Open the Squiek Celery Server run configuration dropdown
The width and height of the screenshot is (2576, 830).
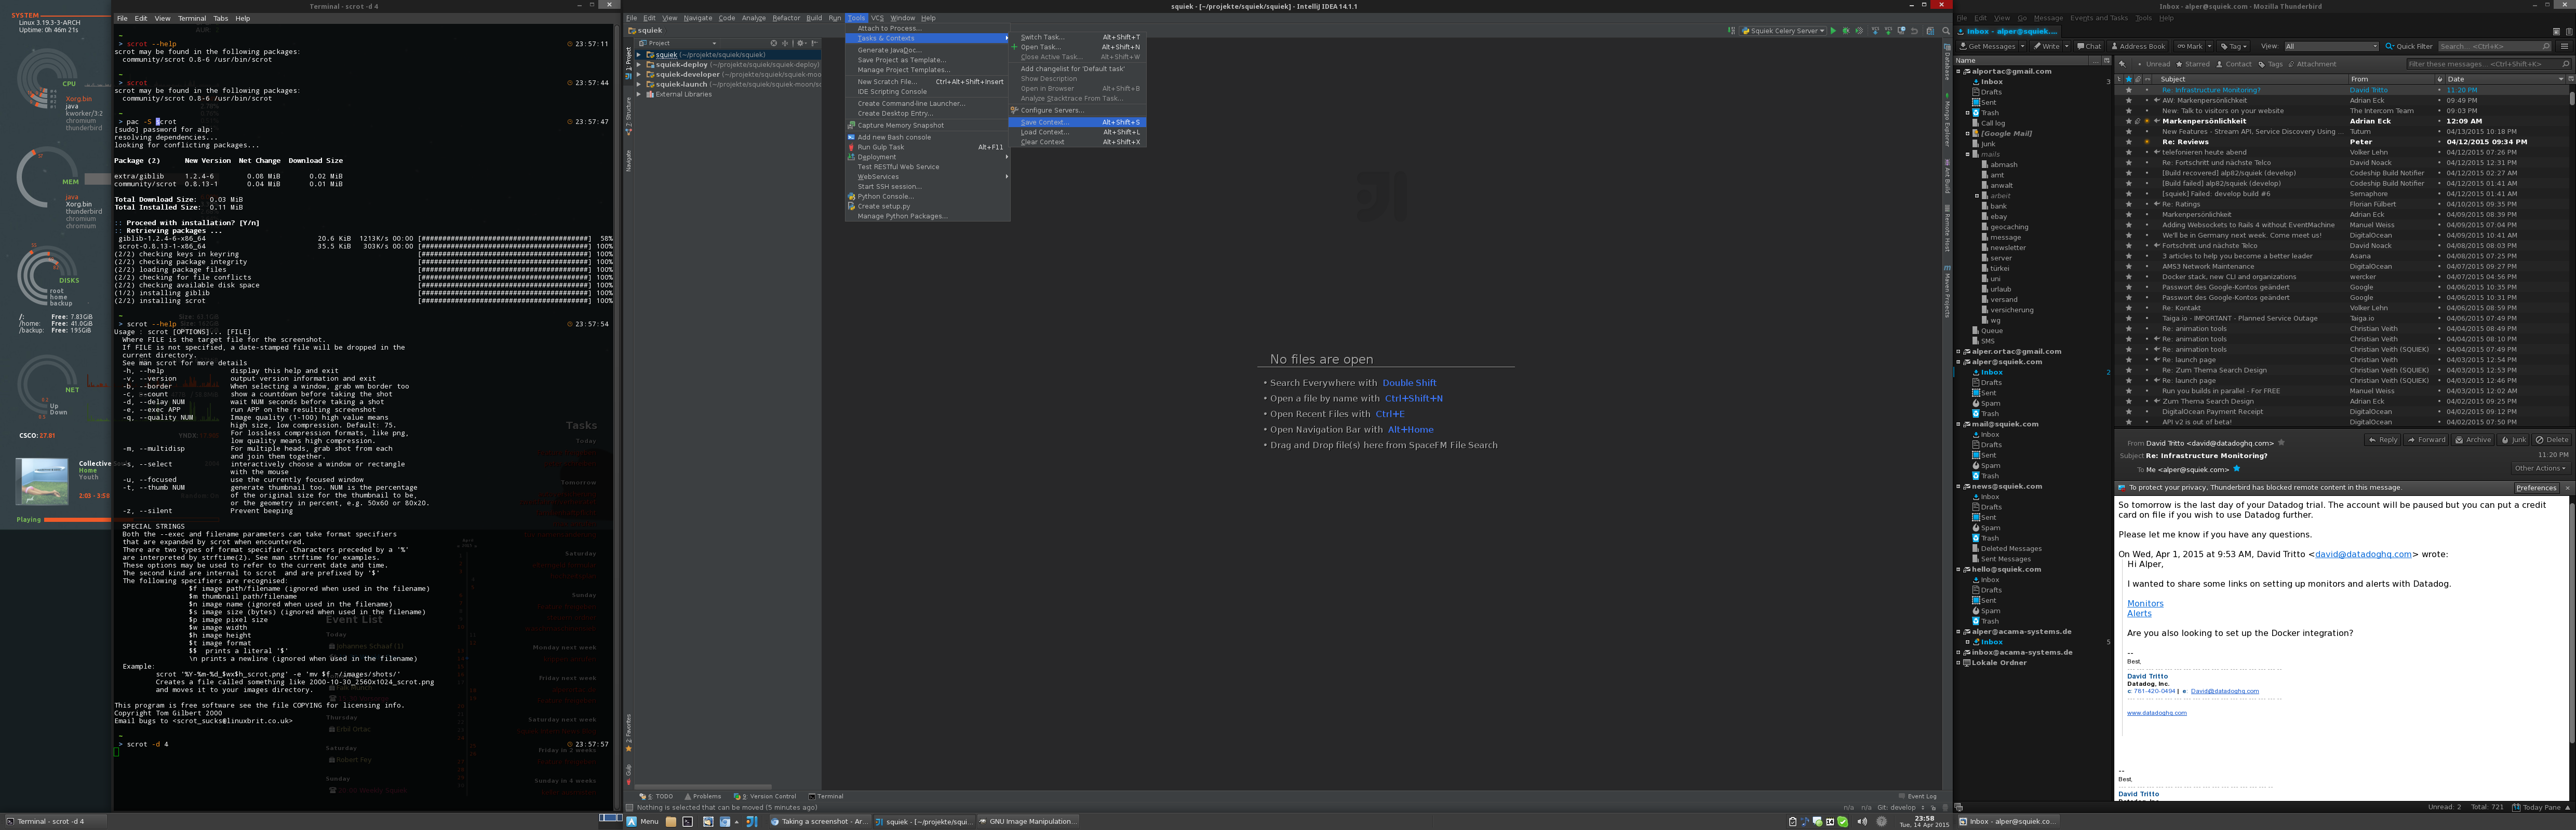pos(1783,31)
